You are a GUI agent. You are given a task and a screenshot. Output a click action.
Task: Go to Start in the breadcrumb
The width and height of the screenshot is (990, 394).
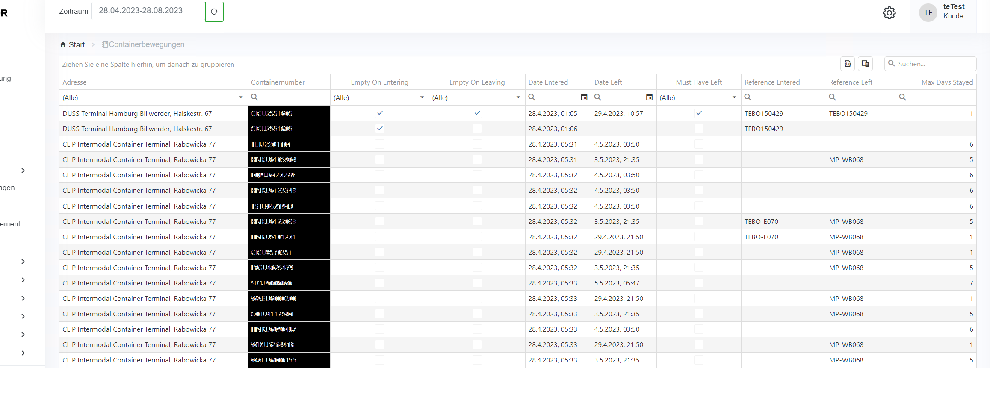tap(77, 44)
